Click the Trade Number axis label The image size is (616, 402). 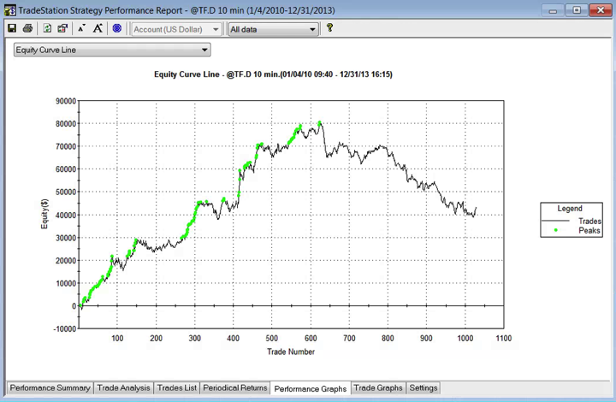click(291, 352)
